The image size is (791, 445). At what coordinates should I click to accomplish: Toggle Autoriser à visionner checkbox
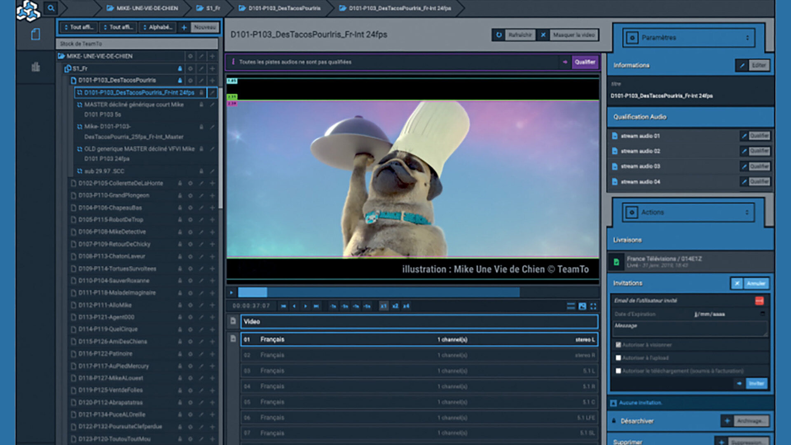click(618, 344)
